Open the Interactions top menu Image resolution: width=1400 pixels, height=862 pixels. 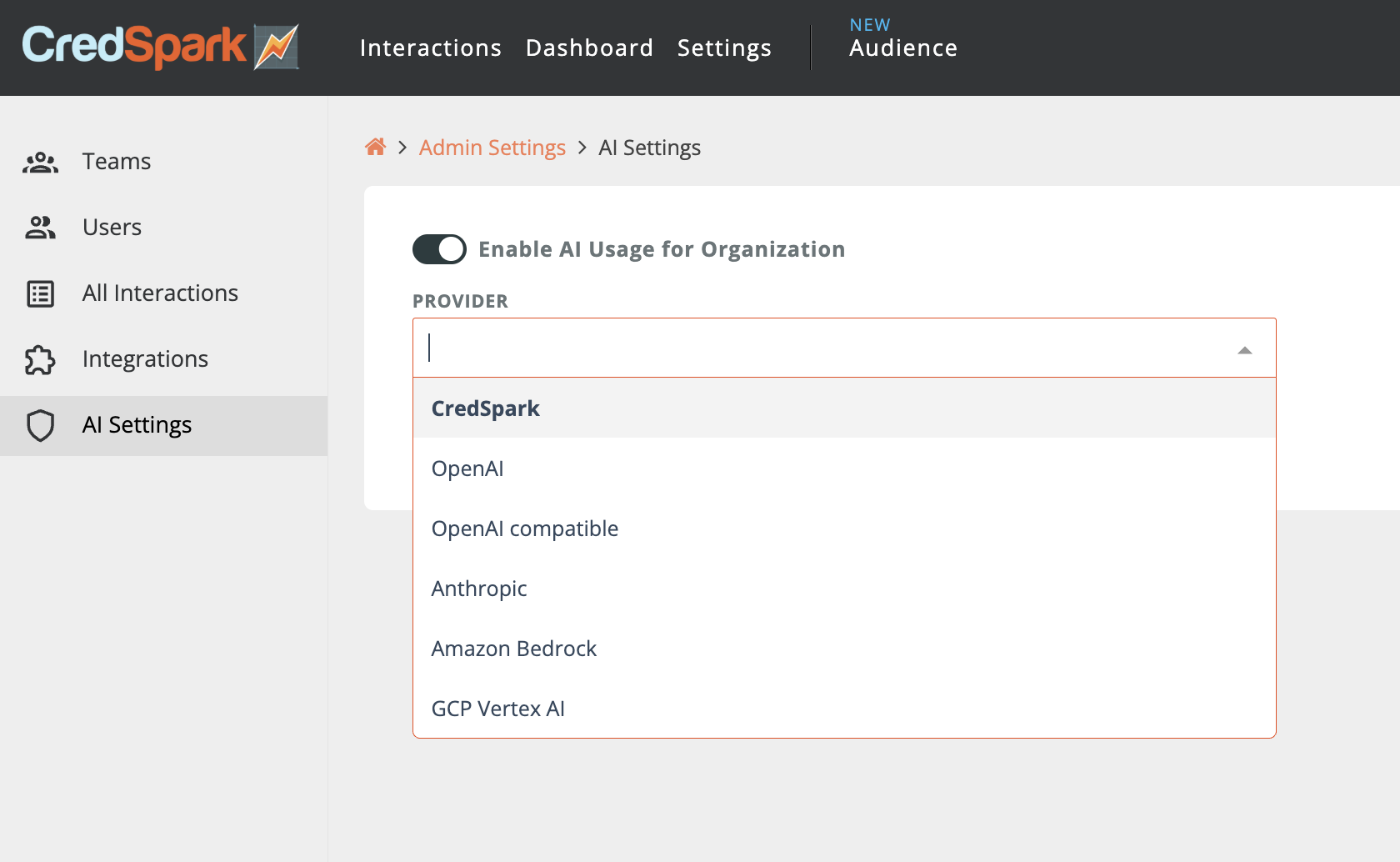point(431,48)
